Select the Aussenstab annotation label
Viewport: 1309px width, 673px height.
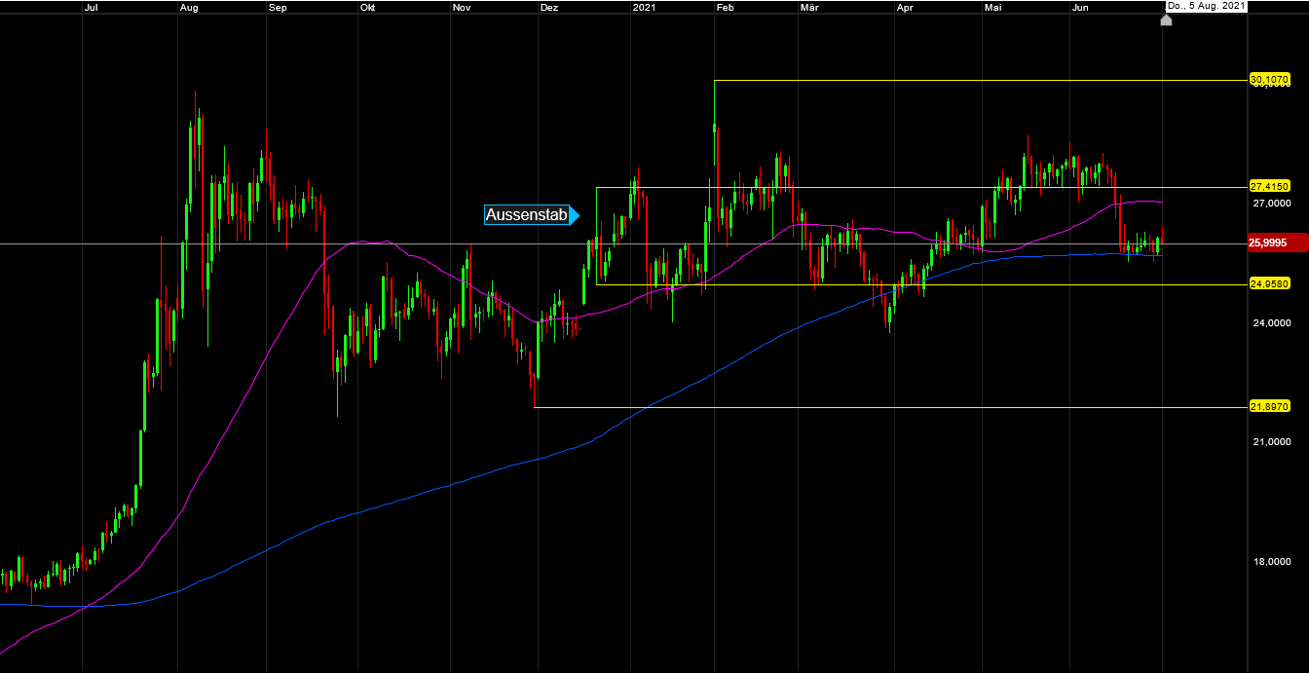[x=532, y=215]
